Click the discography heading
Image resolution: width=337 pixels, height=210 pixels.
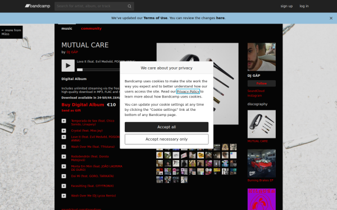click(257, 104)
